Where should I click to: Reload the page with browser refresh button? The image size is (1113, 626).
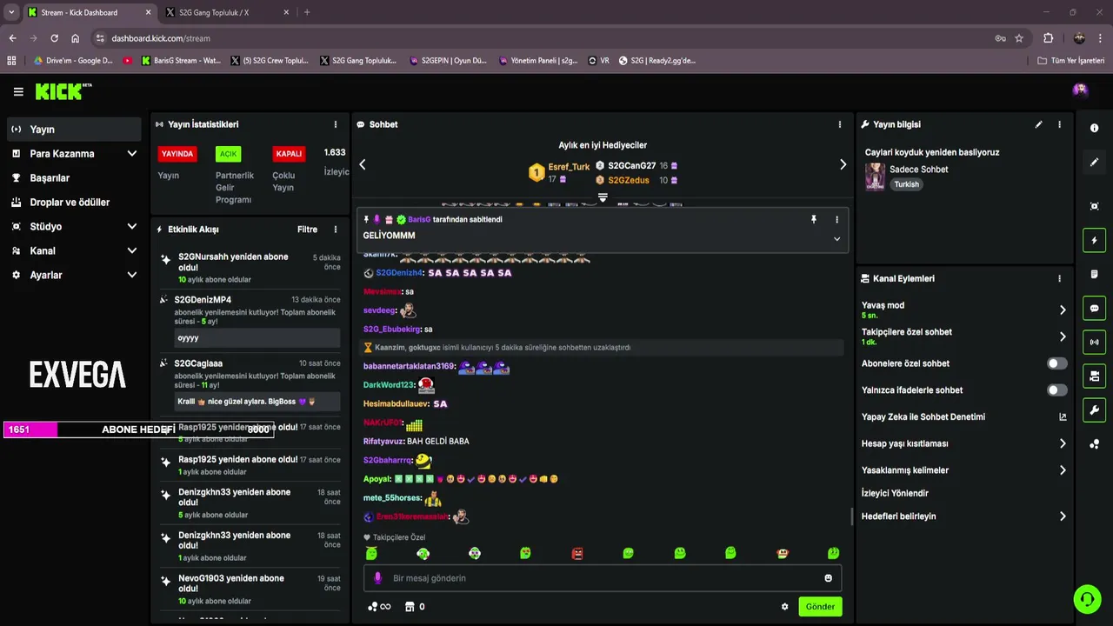(54, 38)
